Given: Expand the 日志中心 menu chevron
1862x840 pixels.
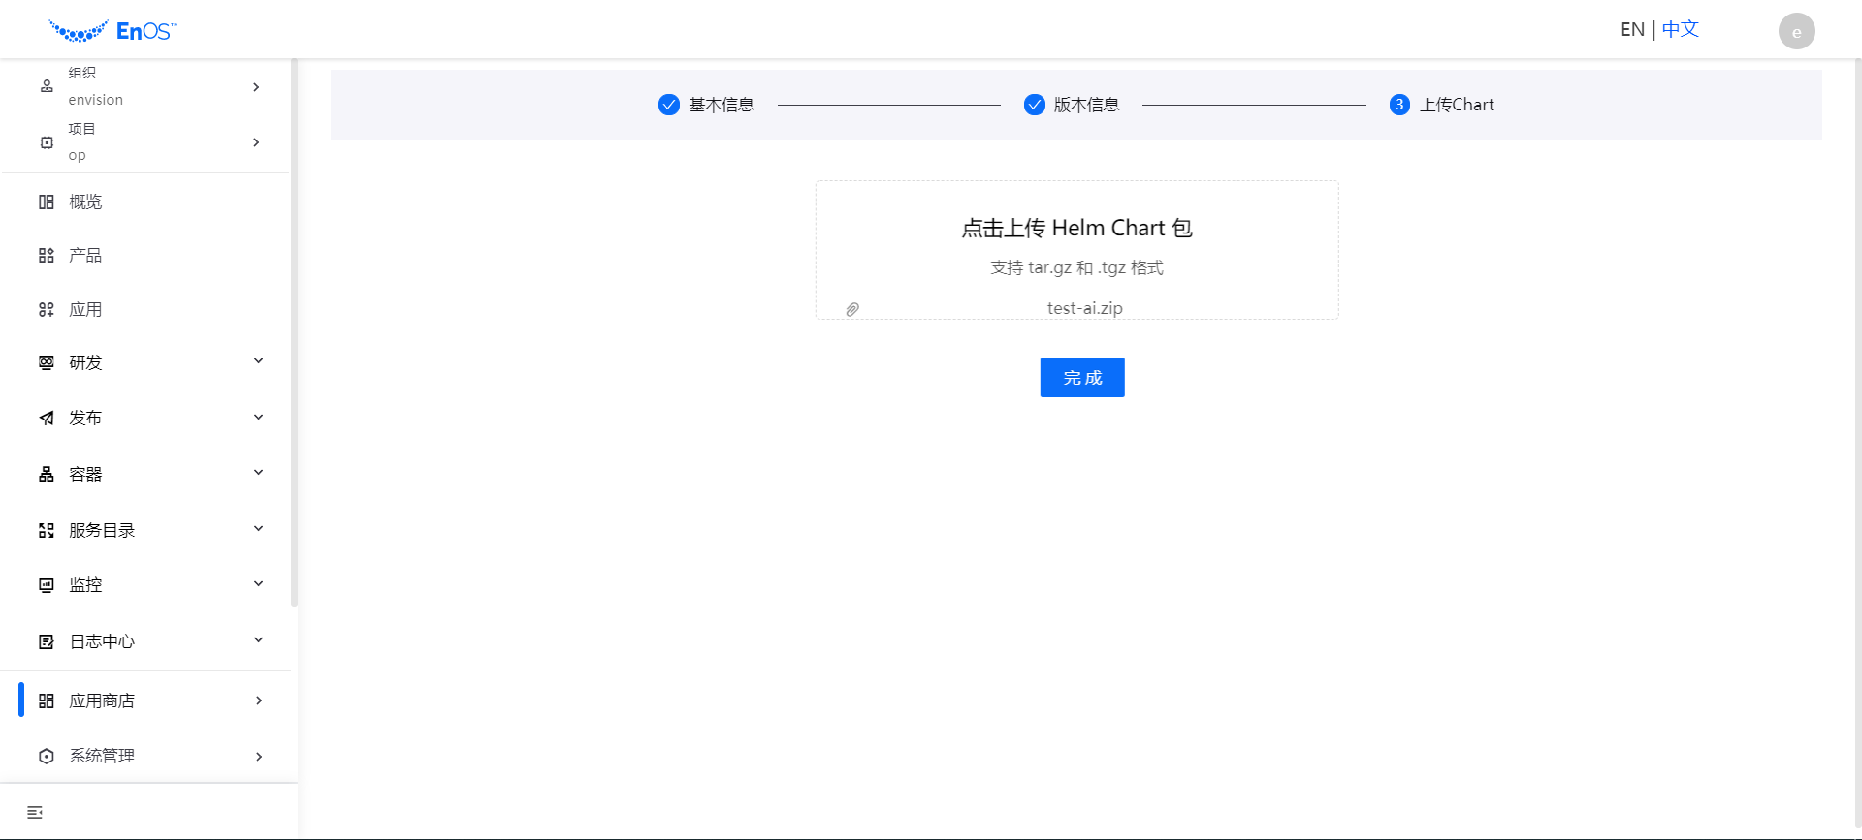Looking at the screenshot, I should [x=258, y=640].
